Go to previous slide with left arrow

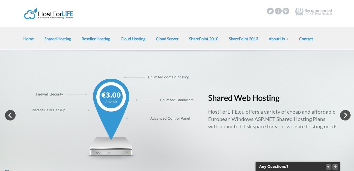click(x=10, y=115)
